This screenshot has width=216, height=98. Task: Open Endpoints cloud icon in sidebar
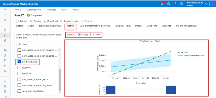pos(5,71)
